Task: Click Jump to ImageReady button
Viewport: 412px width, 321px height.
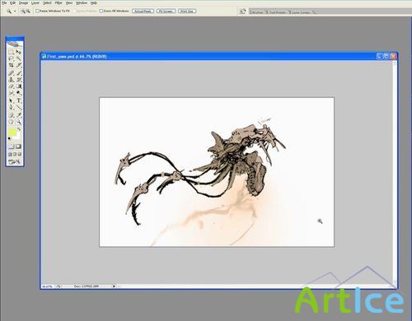Action: tap(15, 162)
